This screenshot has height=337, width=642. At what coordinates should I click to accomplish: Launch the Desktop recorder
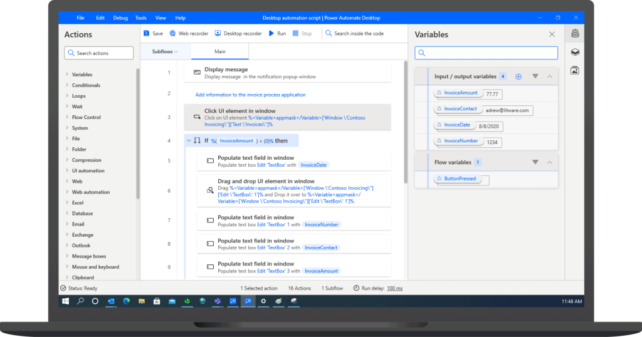pyautogui.click(x=238, y=34)
